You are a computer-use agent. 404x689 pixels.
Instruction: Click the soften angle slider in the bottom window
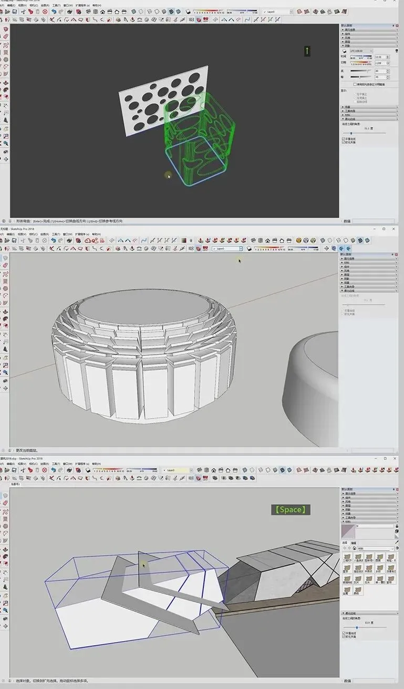365,627
